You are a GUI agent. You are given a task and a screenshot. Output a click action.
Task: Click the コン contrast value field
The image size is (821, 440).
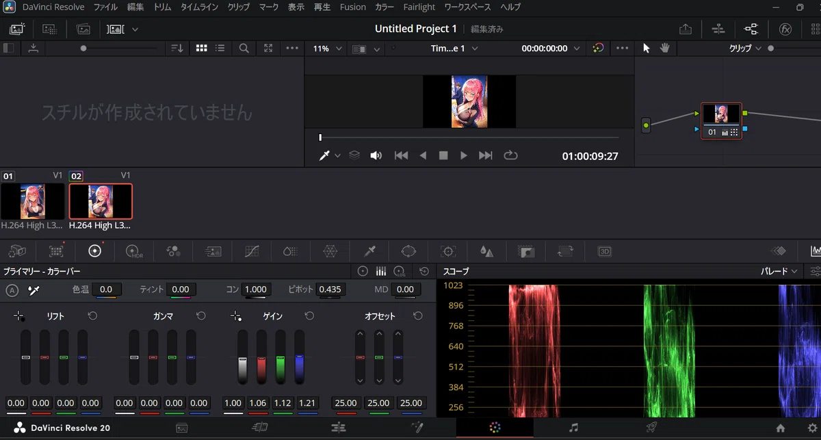tap(256, 290)
